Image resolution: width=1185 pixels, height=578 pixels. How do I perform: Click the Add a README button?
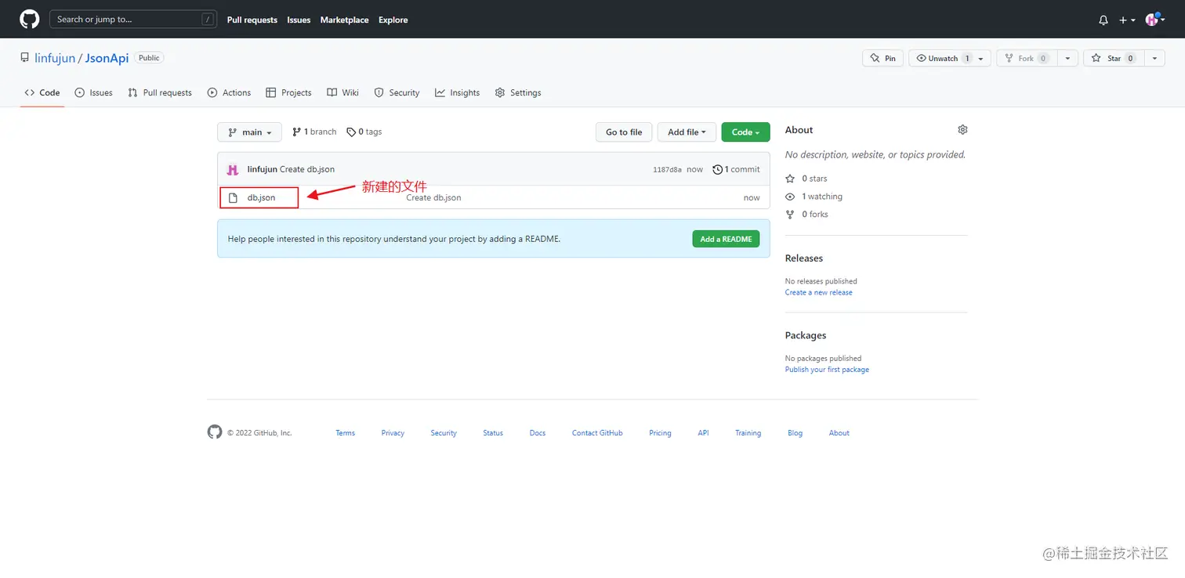click(x=726, y=239)
